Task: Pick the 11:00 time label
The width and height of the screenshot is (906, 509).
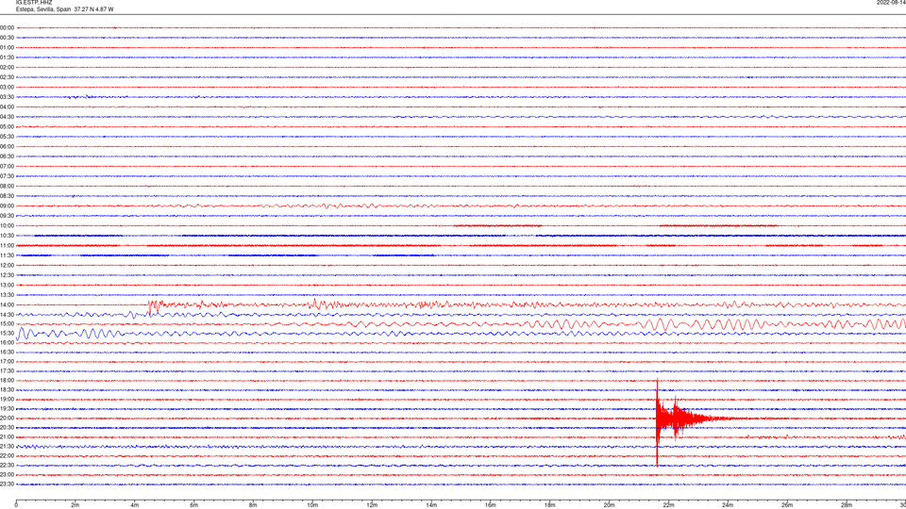Action: (7, 246)
